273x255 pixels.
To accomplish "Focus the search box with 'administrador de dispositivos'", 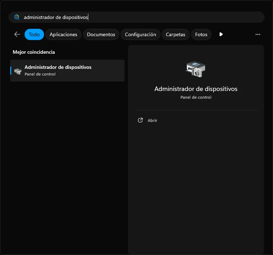I will (x=136, y=17).
